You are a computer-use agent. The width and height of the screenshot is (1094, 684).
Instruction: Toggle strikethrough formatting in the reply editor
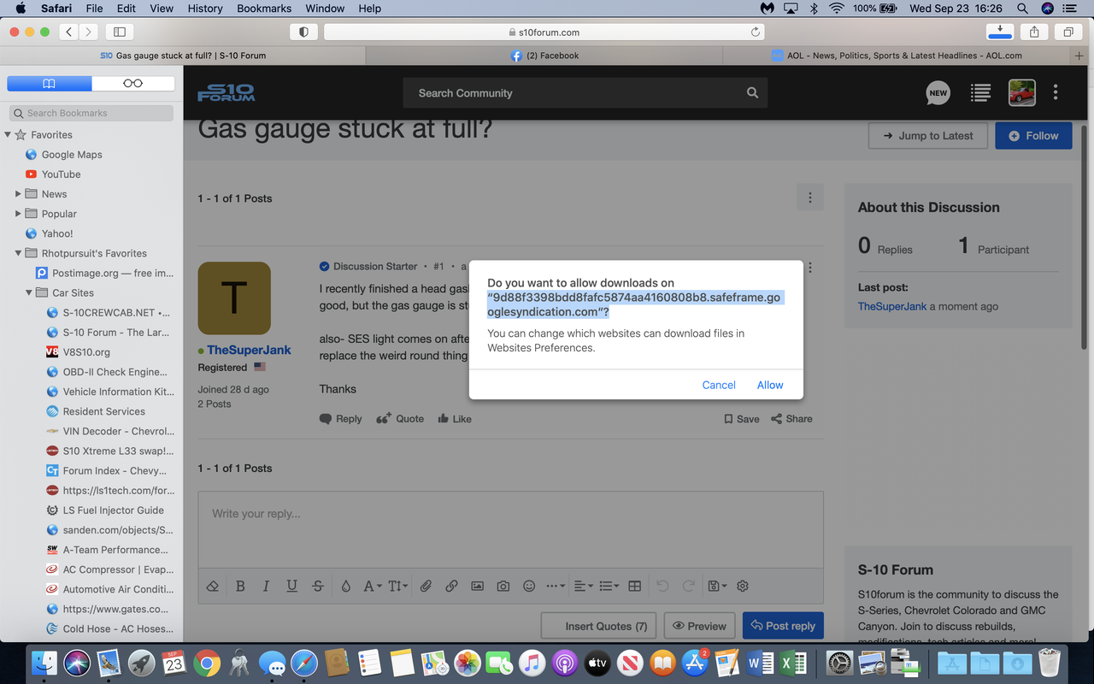coord(318,586)
